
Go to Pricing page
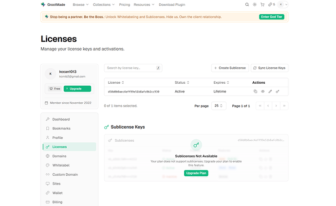[124, 4]
